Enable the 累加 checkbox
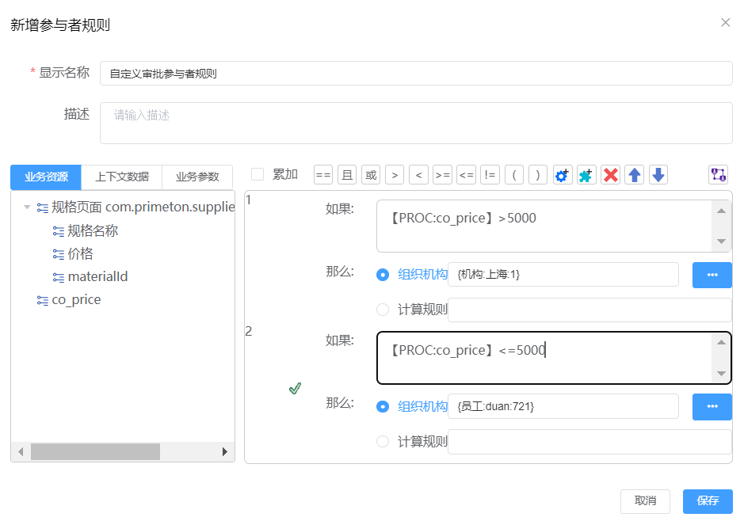Image resolution: width=744 pixels, height=521 pixels. [258, 174]
